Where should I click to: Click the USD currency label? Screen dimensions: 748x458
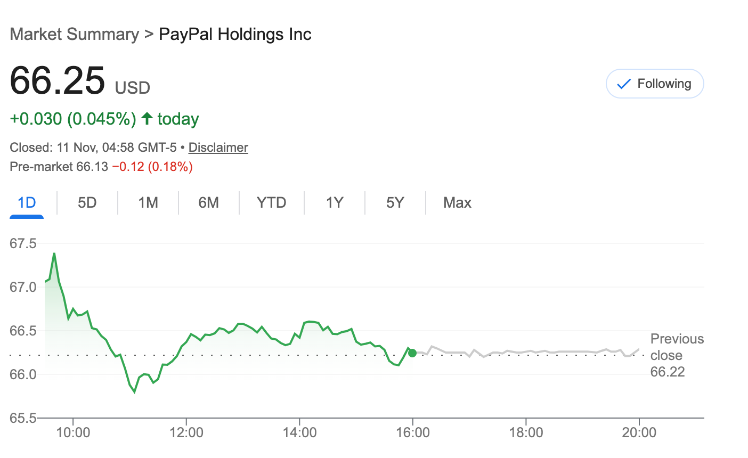tap(133, 88)
